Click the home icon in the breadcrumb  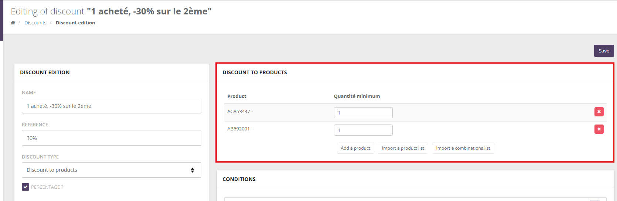(13, 23)
